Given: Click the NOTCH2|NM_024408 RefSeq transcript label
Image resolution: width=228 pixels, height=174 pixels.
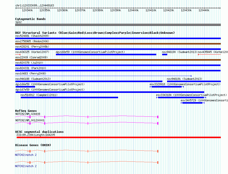Looking at the screenshot, I should tap(28, 114).
